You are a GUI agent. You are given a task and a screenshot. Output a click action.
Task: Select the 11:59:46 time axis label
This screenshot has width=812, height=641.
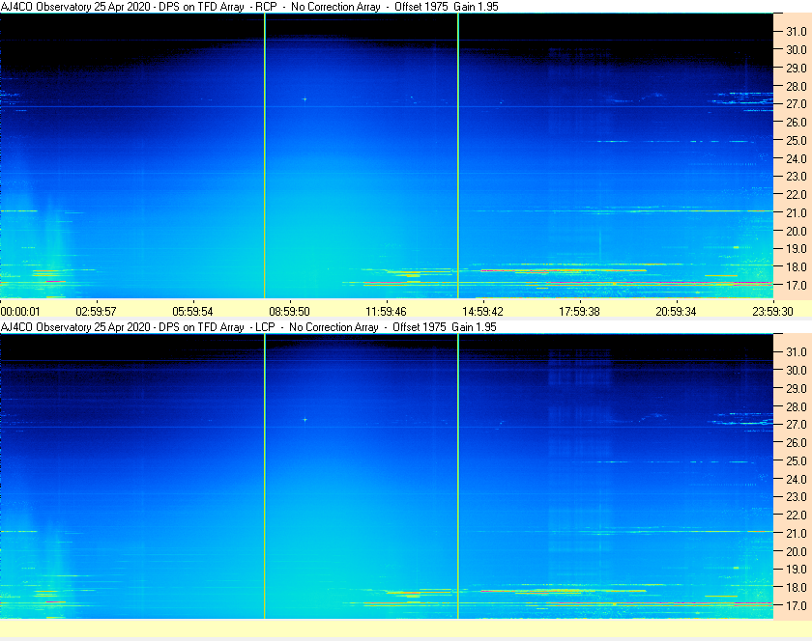coord(387,312)
